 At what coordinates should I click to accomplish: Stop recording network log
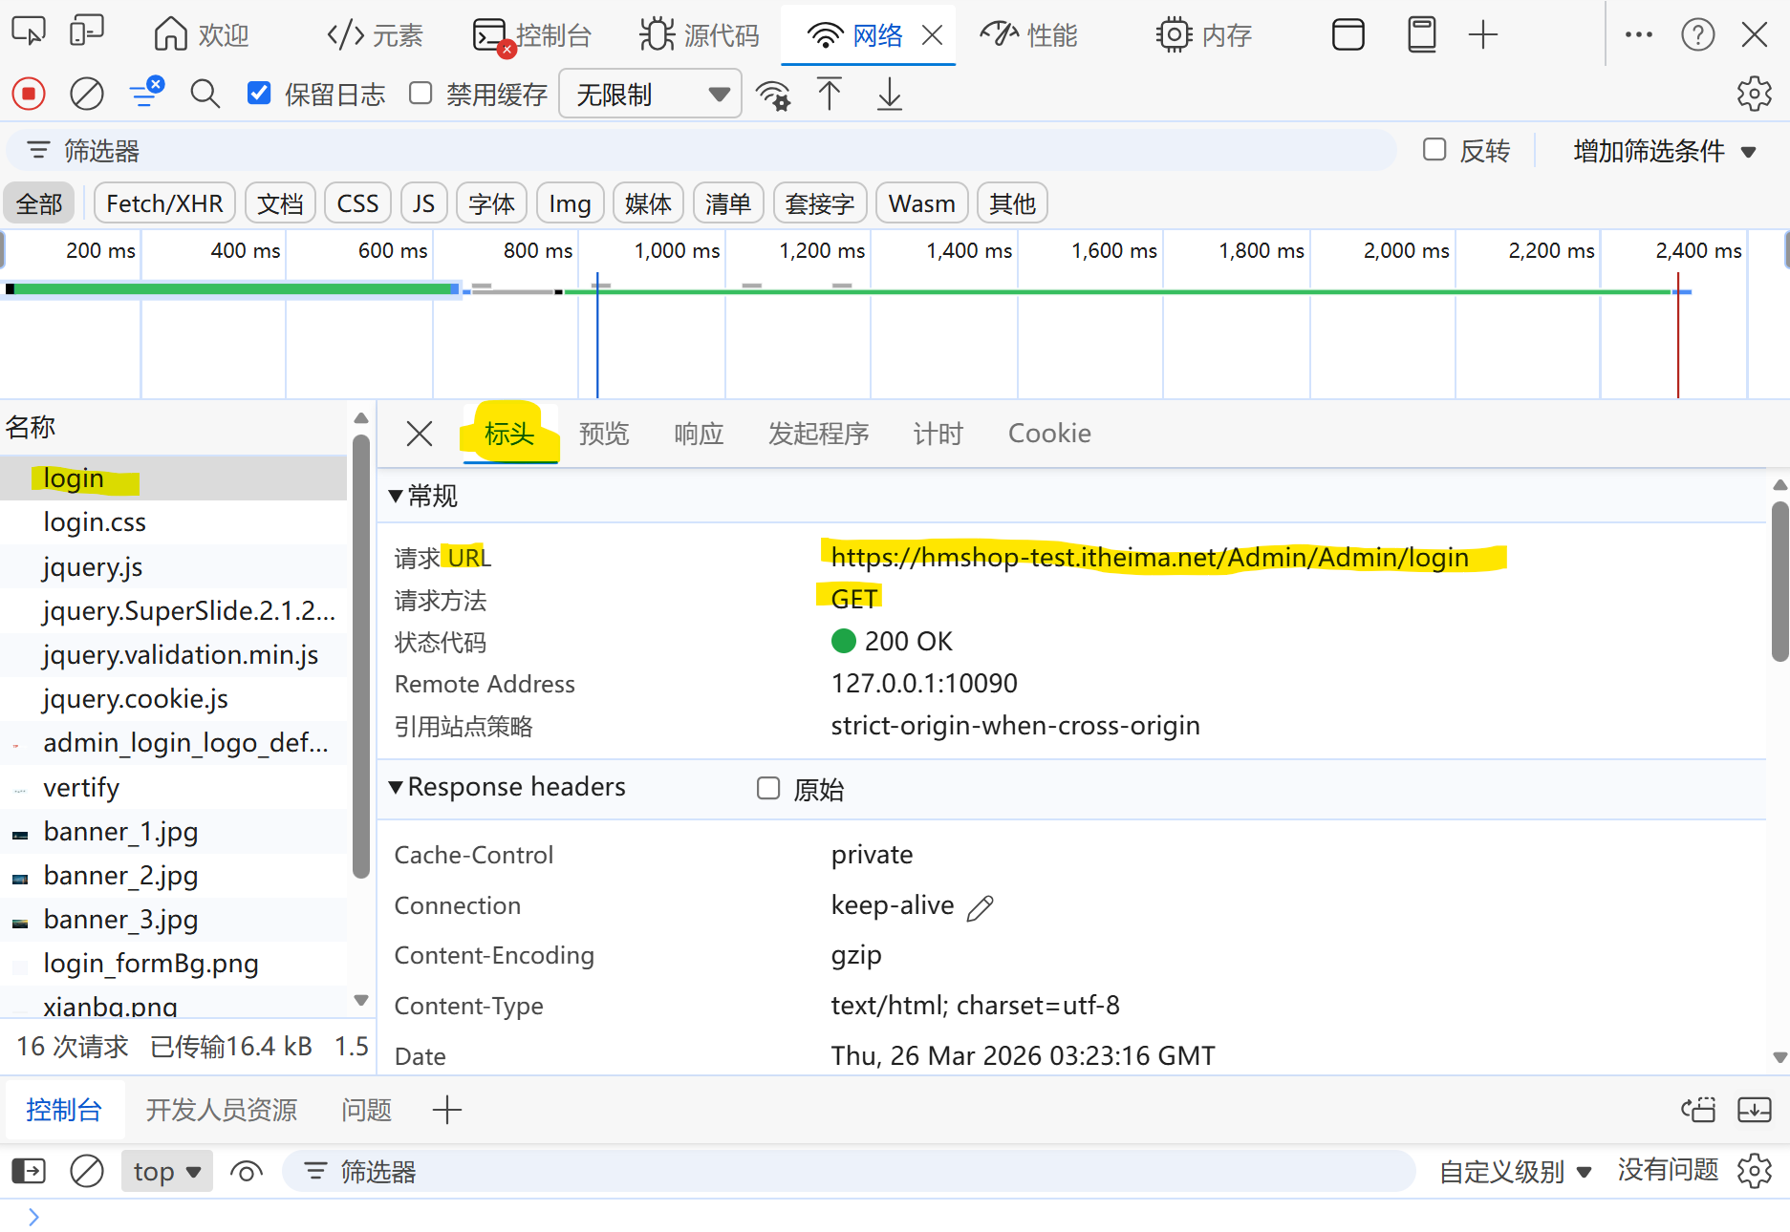click(x=29, y=94)
